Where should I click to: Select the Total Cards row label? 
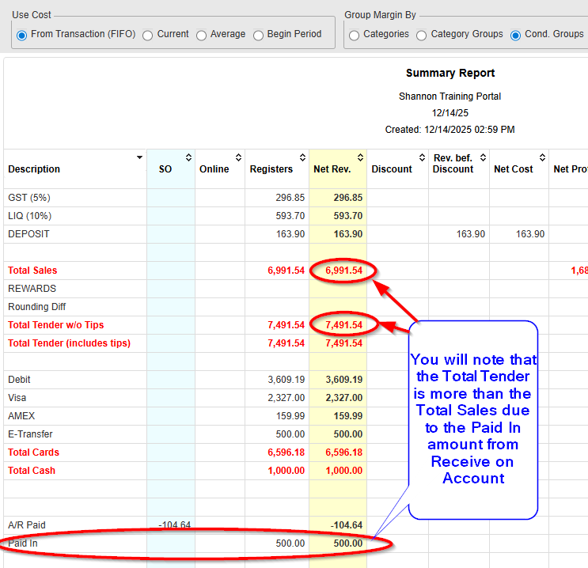pyautogui.click(x=34, y=453)
